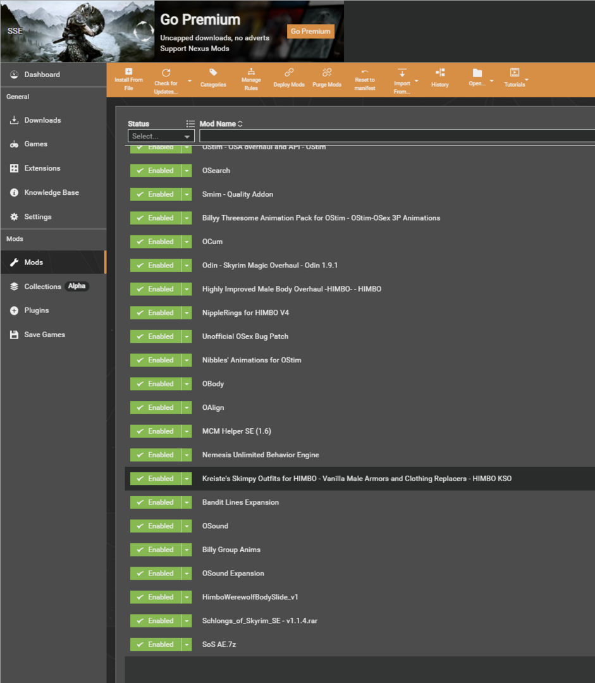Toggle Enabled for Bandit Lines Expansion
Image resolution: width=595 pixels, height=683 pixels.
pos(156,502)
